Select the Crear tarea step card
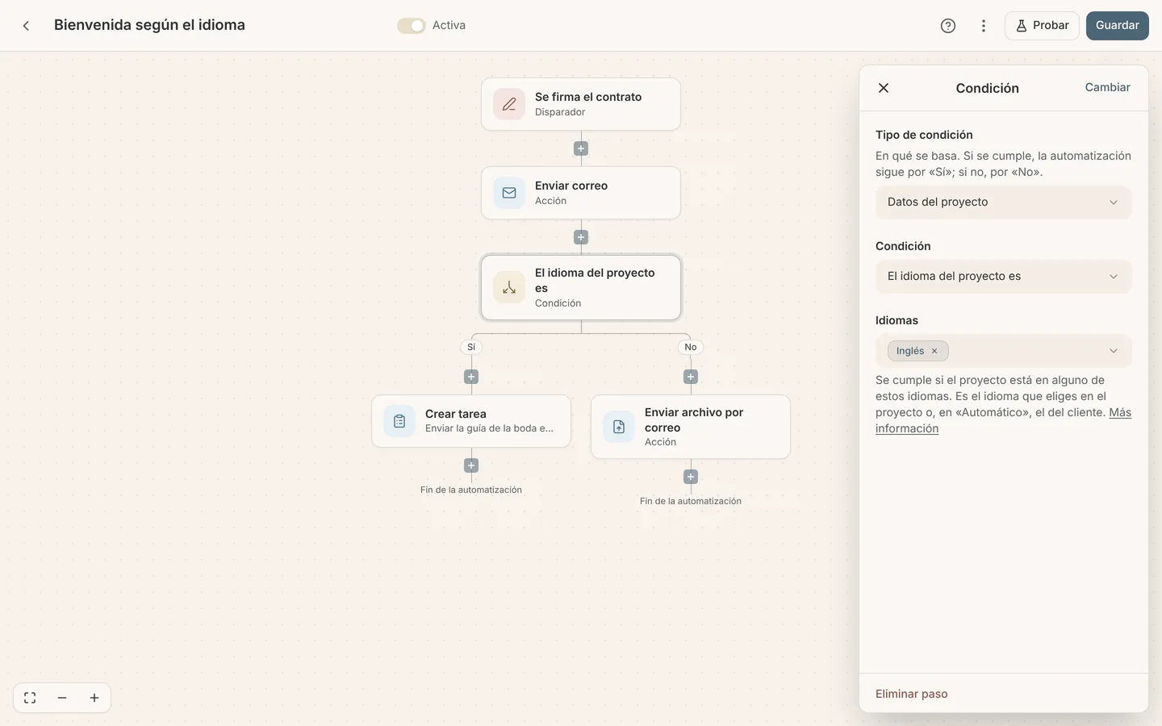This screenshot has width=1162, height=726. (471, 421)
